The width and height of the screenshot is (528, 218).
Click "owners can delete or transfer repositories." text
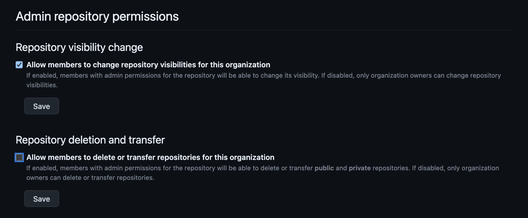(90, 178)
